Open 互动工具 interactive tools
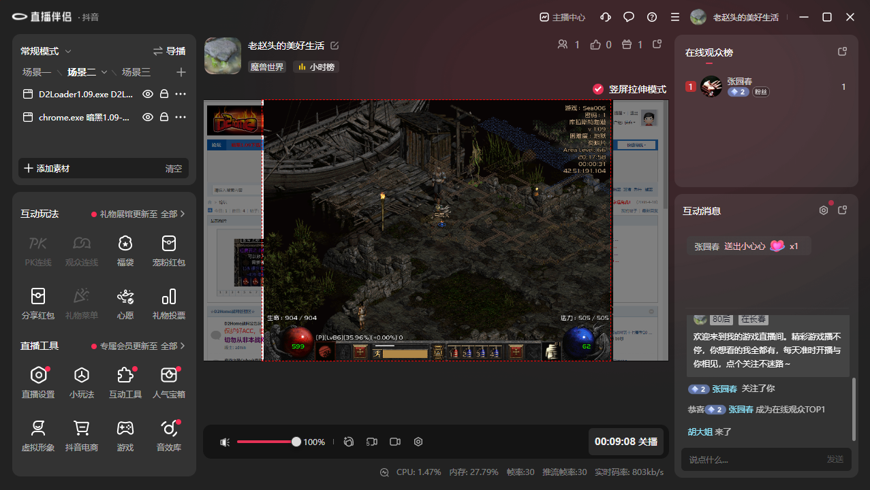 [125, 382]
